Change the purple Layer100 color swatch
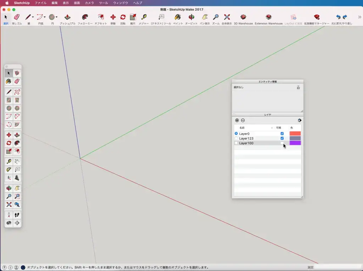Screen dimensions: 363x271 tap(295, 143)
